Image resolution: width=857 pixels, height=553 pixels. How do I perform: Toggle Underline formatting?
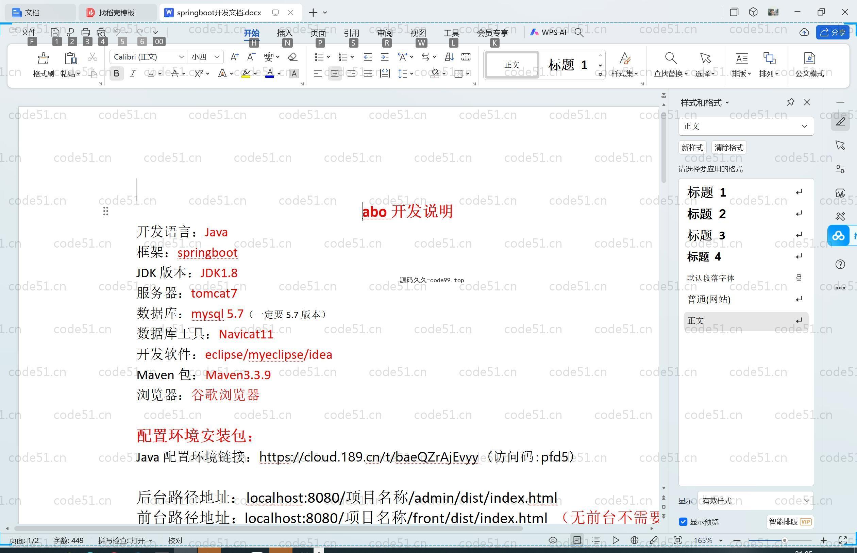point(151,73)
